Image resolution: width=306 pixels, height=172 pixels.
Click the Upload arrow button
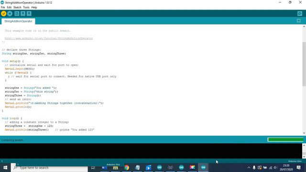pos(10,14)
